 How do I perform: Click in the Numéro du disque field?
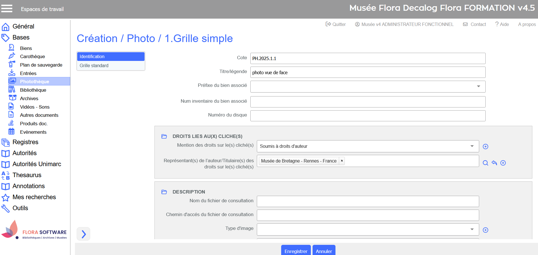pyautogui.click(x=368, y=116)
